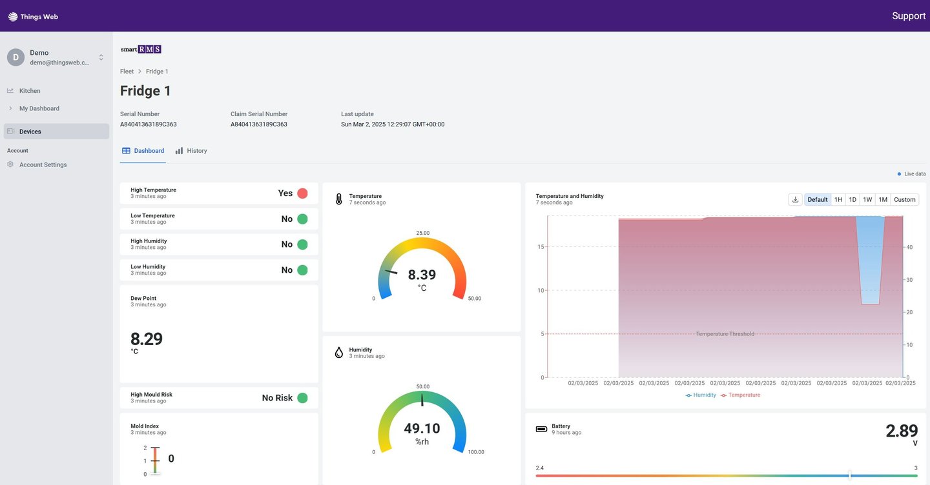The height and width of the screenshot is (485, 930).
Task: Click the Demo user avatar
Action: 16,57
